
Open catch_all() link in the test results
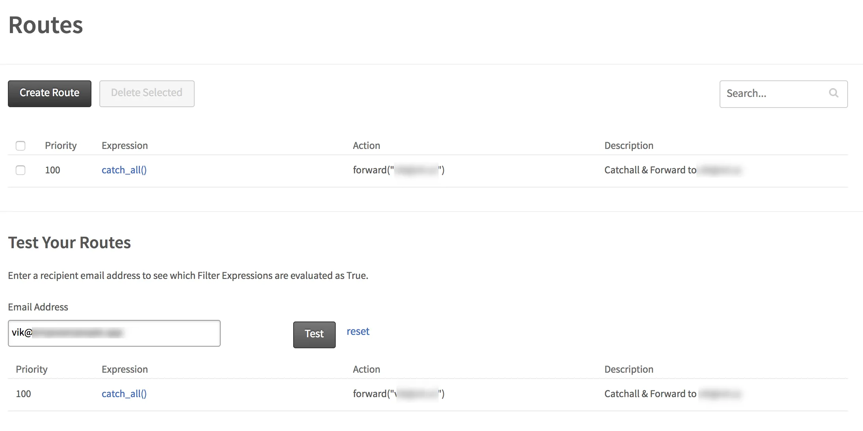pyautogui.click(x=124, y=394)
